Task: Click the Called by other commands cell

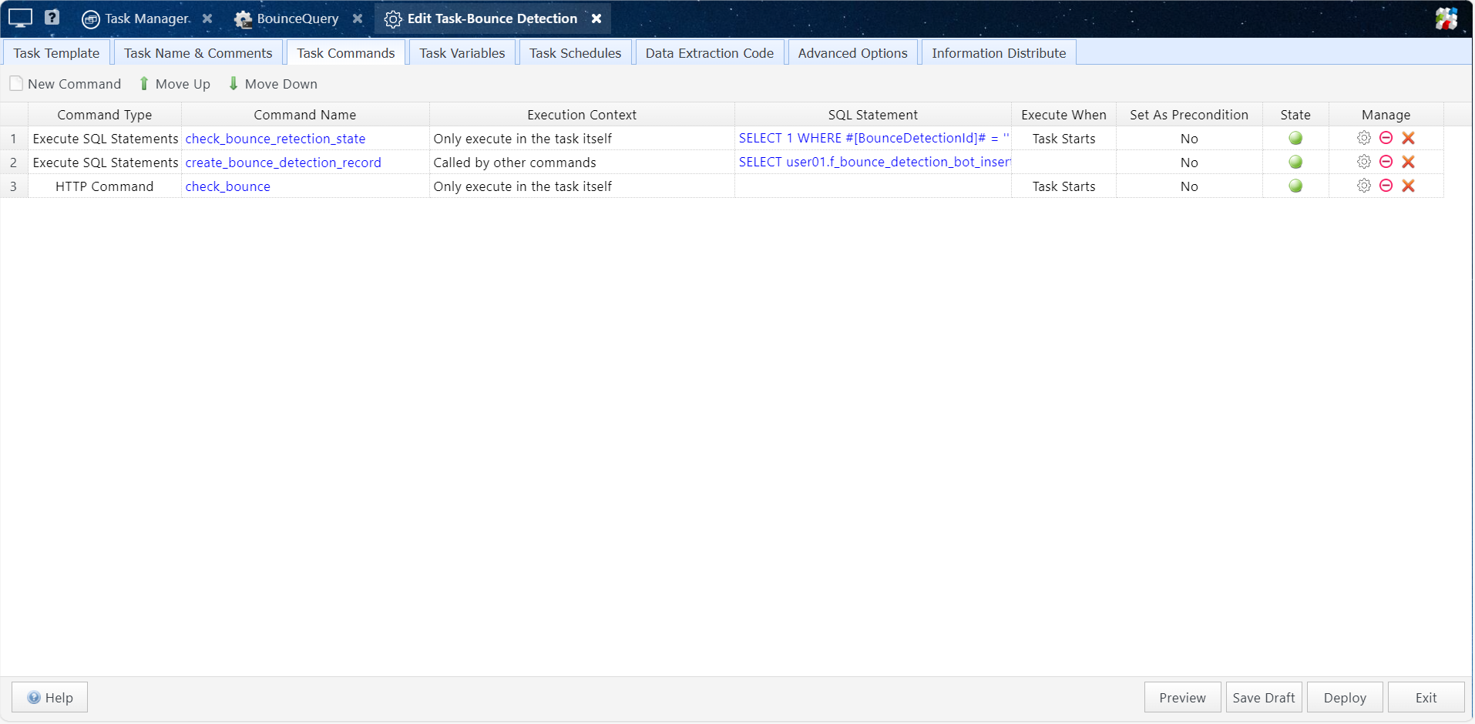Action: (x=582, y=163)
